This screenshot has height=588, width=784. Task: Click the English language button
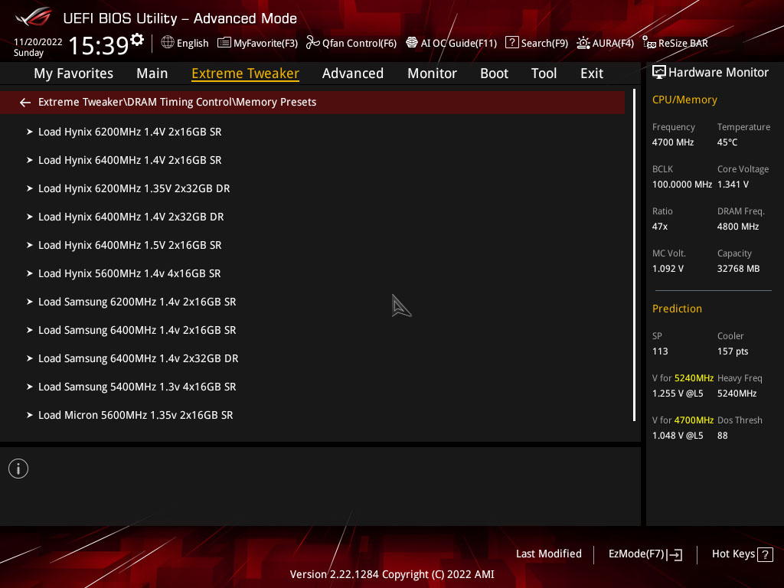185,43
